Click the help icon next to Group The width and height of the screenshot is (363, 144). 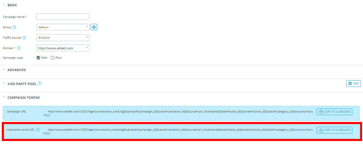pyautogui.click(x=14, y=27)
